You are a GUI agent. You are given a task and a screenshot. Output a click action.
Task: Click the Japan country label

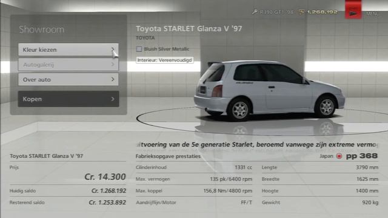pos(326,156)
